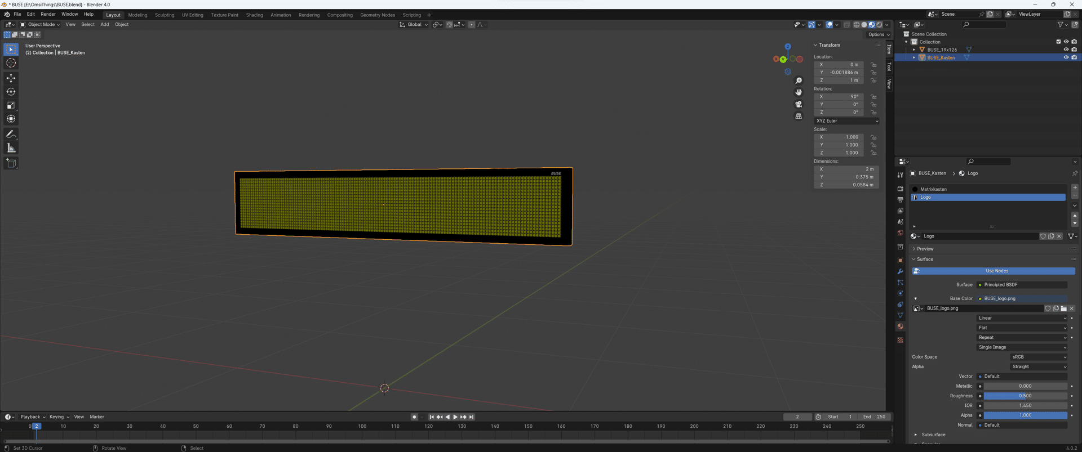Open the Render menu
This screenshot has width=1082, height=452.
point(48,14)
